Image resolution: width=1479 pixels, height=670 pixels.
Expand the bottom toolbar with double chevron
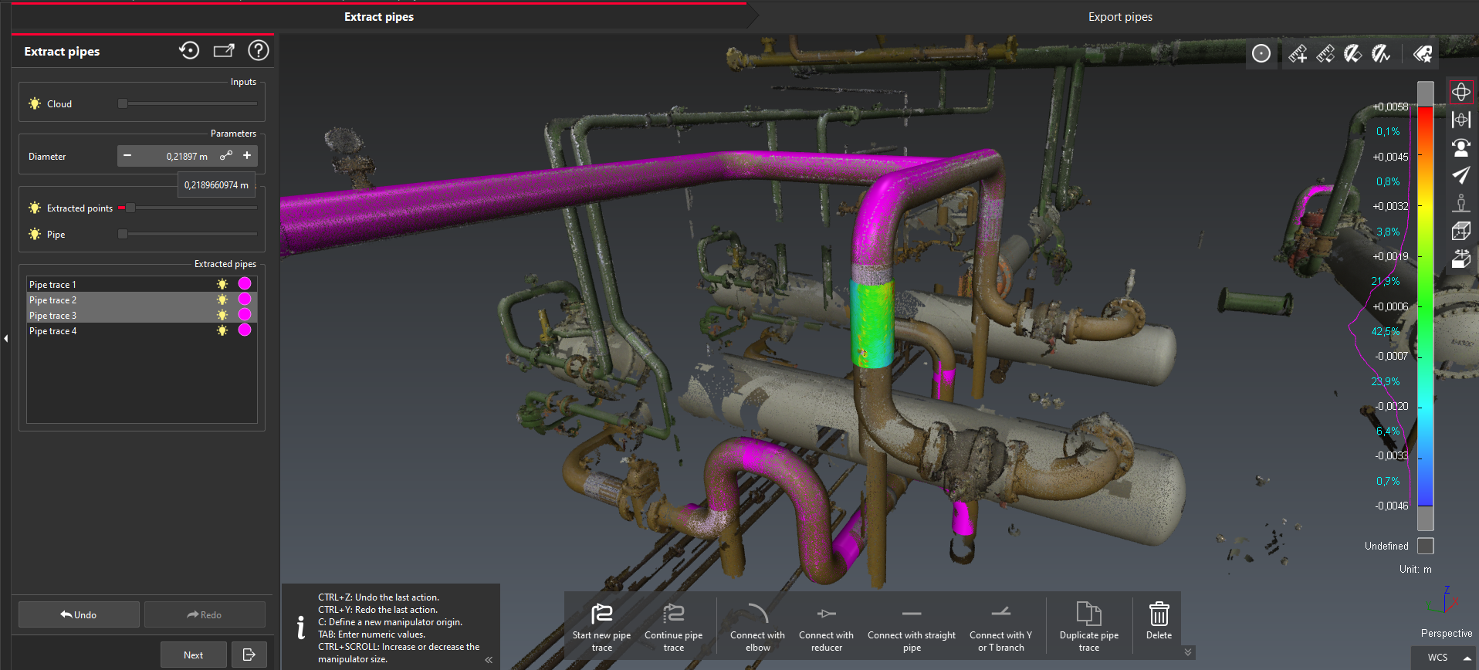click(x=1188, y=652)
